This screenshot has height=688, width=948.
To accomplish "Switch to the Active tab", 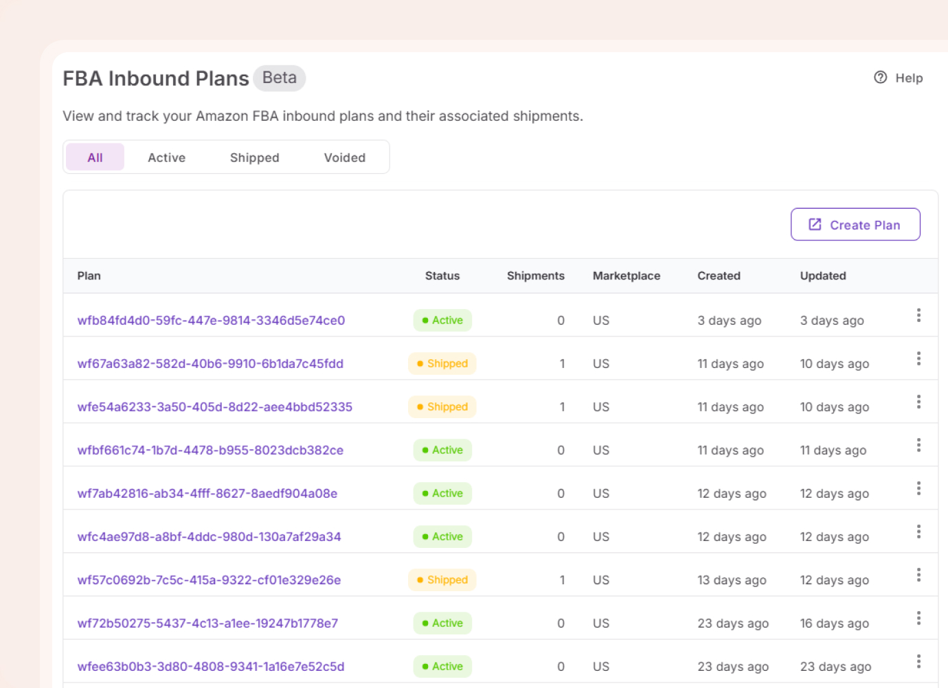I will [x=166, y=157].
